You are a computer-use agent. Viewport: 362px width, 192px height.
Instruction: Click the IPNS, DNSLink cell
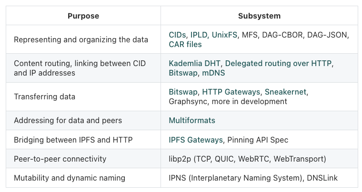pyautogui.click(x=259, y=178)
